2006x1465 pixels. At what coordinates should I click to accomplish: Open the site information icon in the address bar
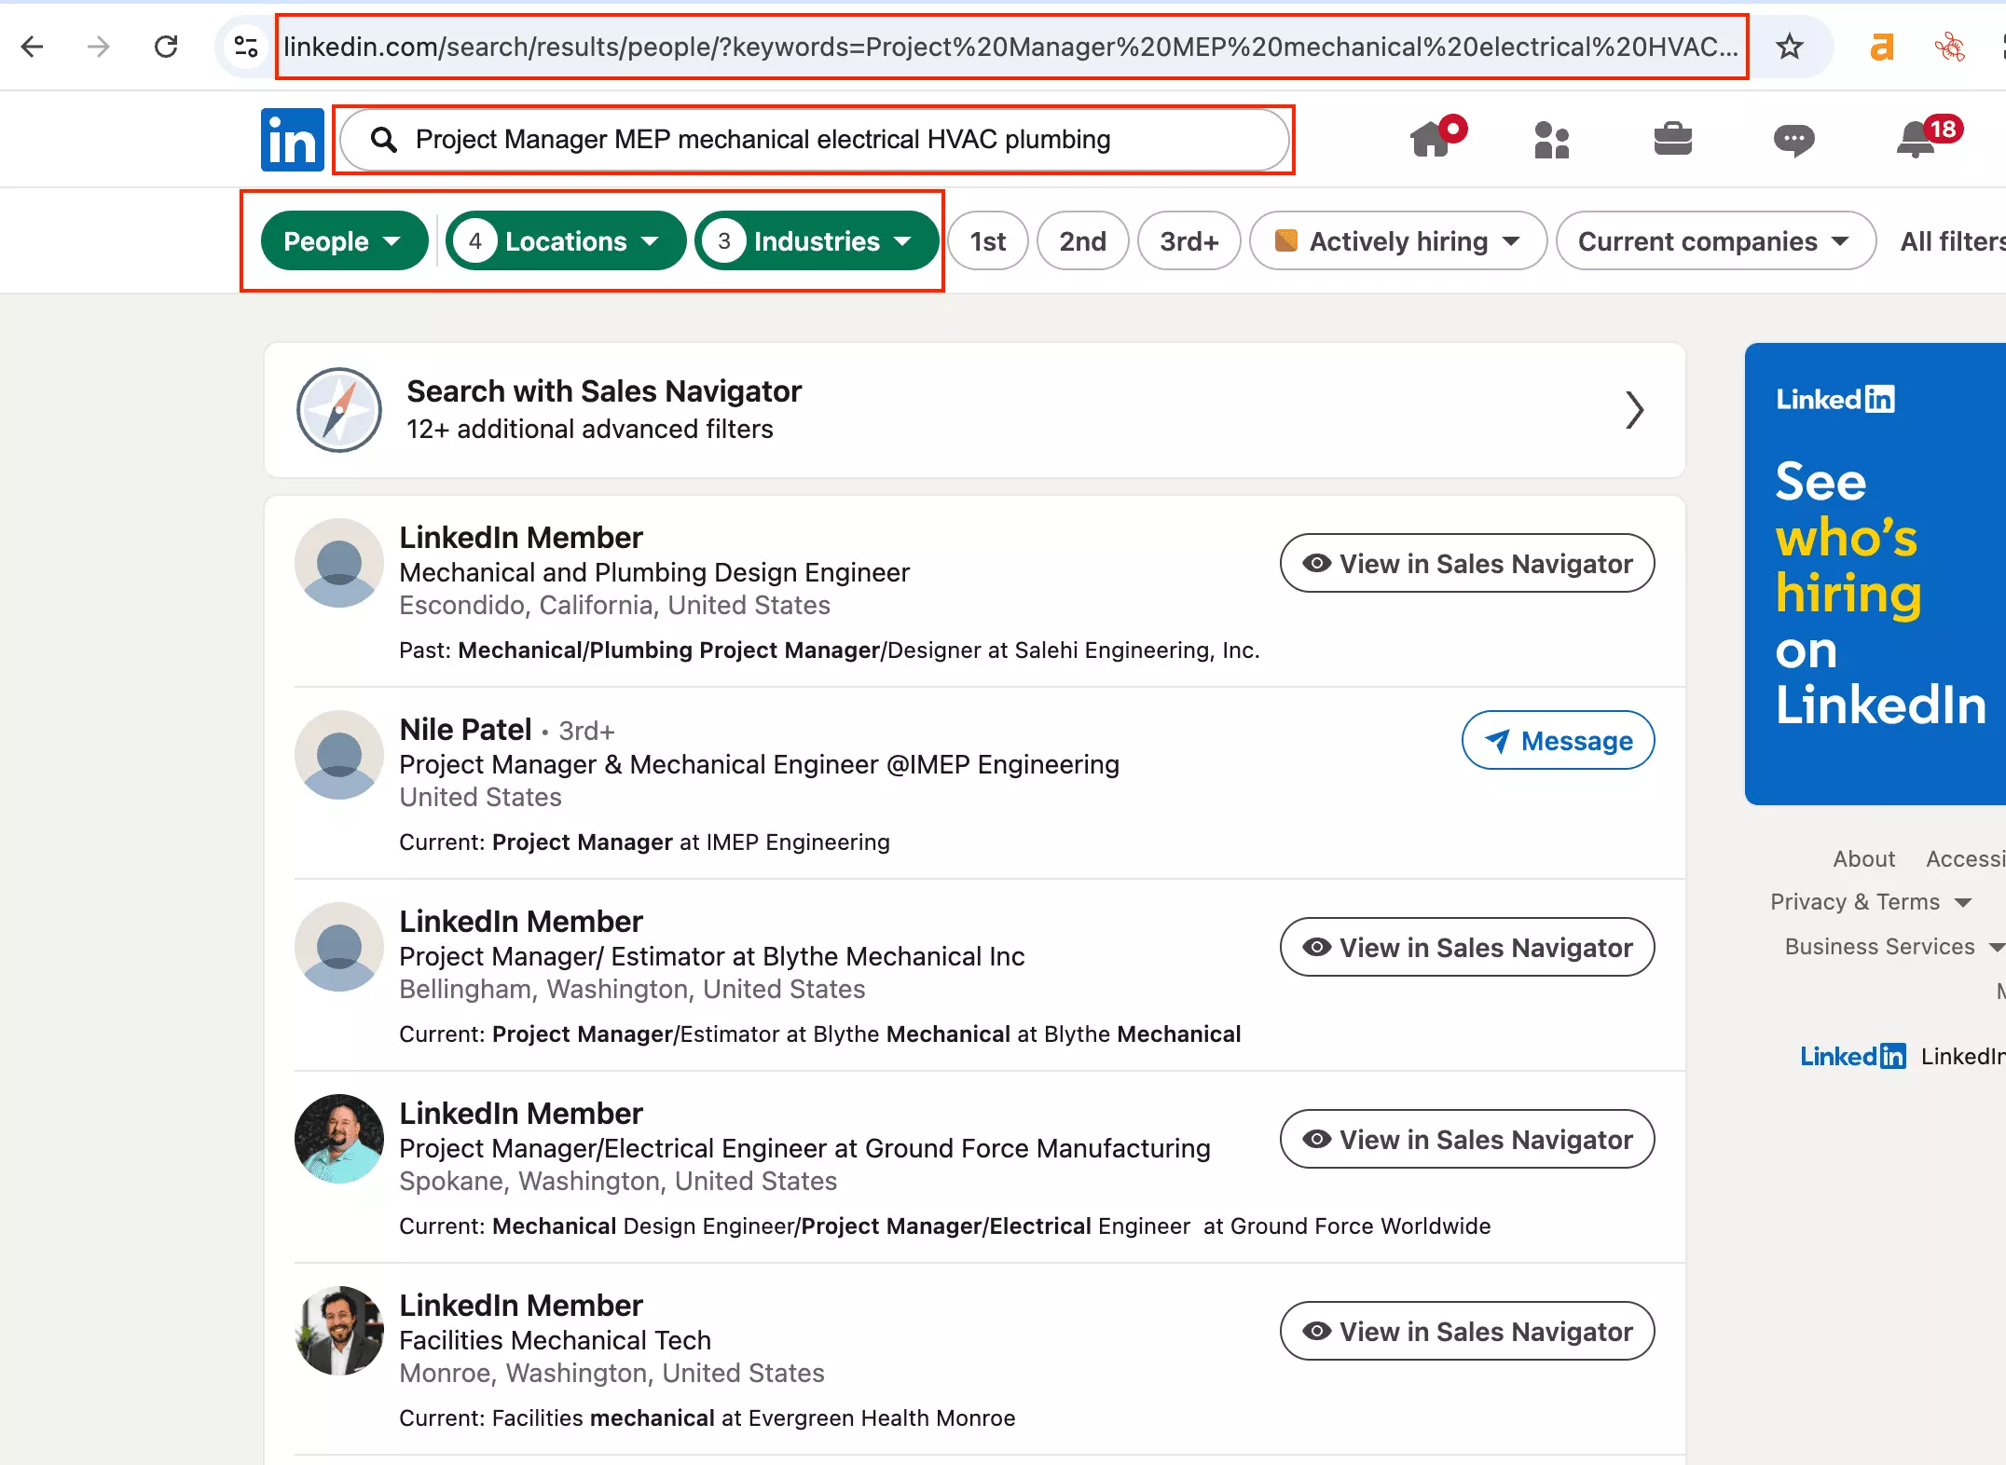246,47
